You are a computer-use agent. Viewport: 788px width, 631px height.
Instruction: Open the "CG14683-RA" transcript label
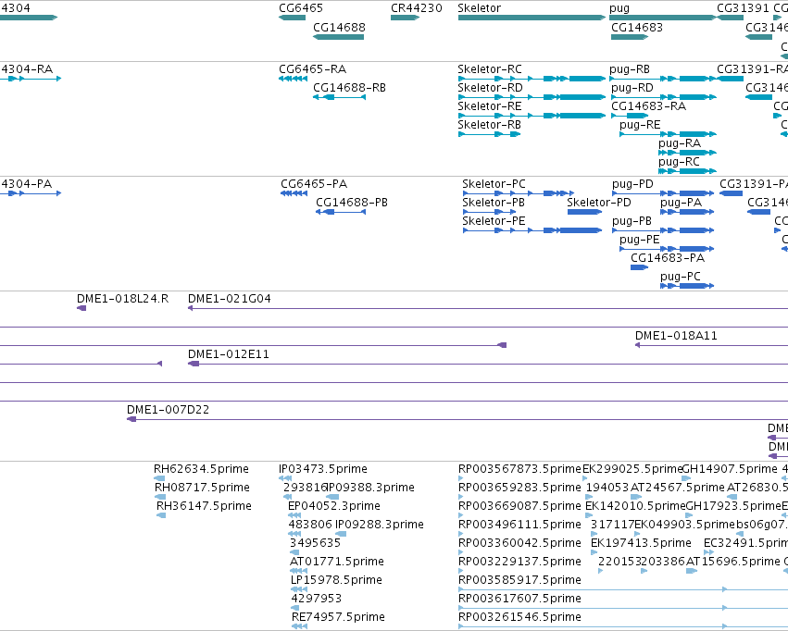pos(649,105)
